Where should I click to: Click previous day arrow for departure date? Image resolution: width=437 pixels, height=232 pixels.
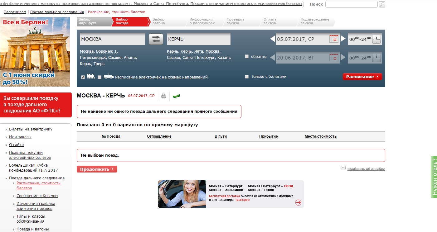tap(273, 39)
